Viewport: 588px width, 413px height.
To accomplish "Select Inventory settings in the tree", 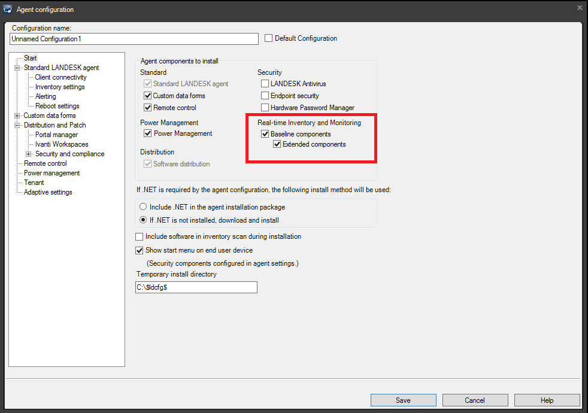I will [x=59, y=86].
